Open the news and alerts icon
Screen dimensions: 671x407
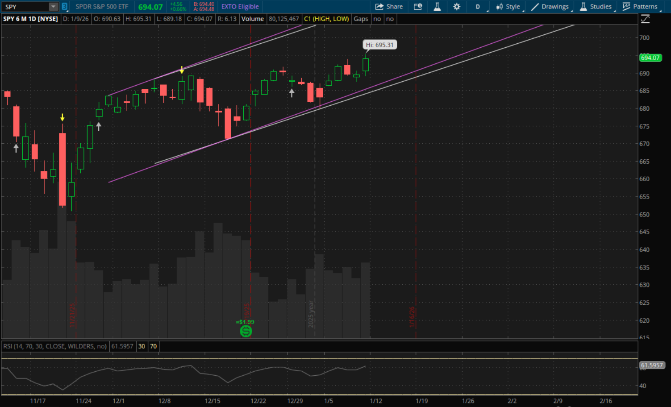pyautogui.click(x=418, y=7)
